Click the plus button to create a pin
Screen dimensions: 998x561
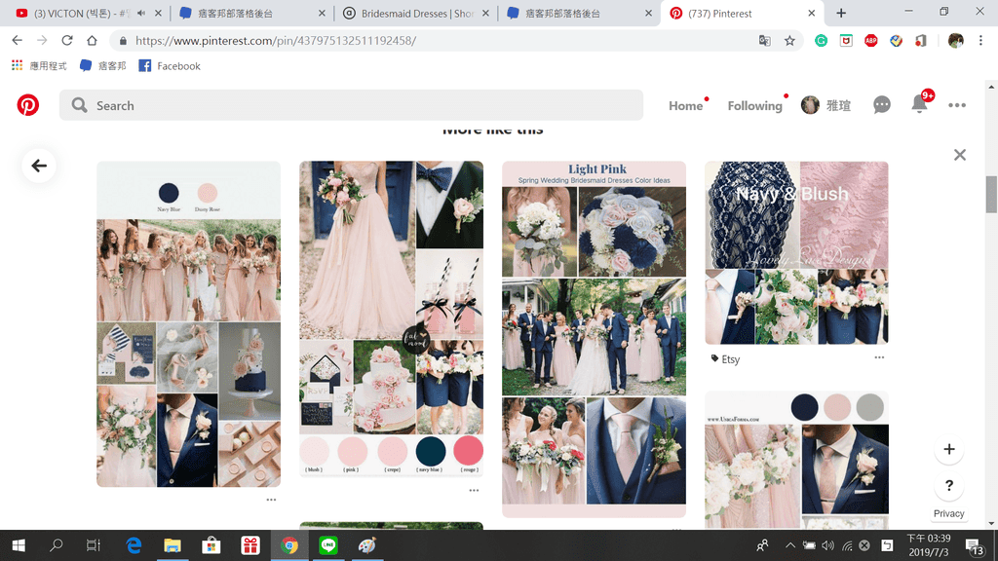pos(949,450)
